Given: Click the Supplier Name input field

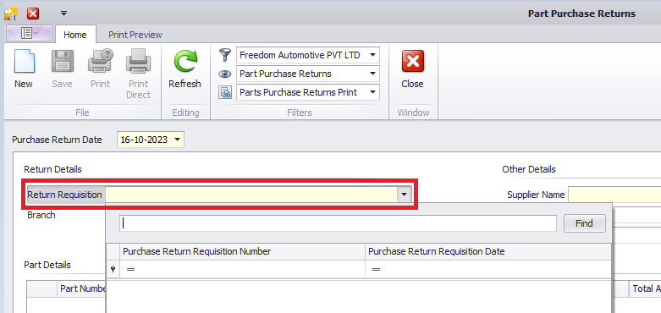Looking at the screenshot, I should [x=614, y=195].
